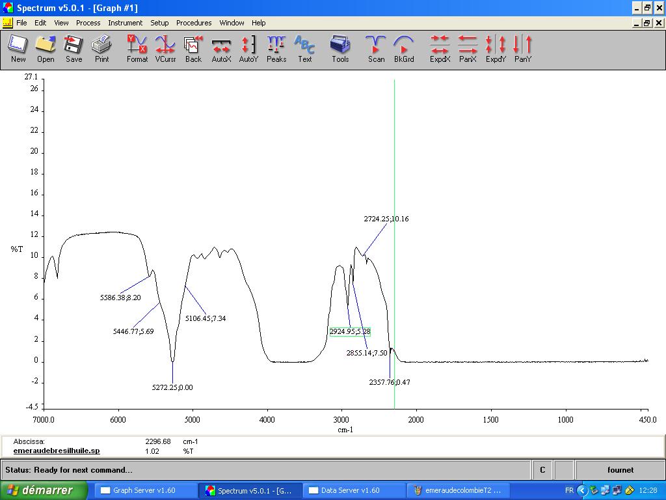
Task: Click the démarrer Start button
Action: pyautogui.click(x=44, y=490)
